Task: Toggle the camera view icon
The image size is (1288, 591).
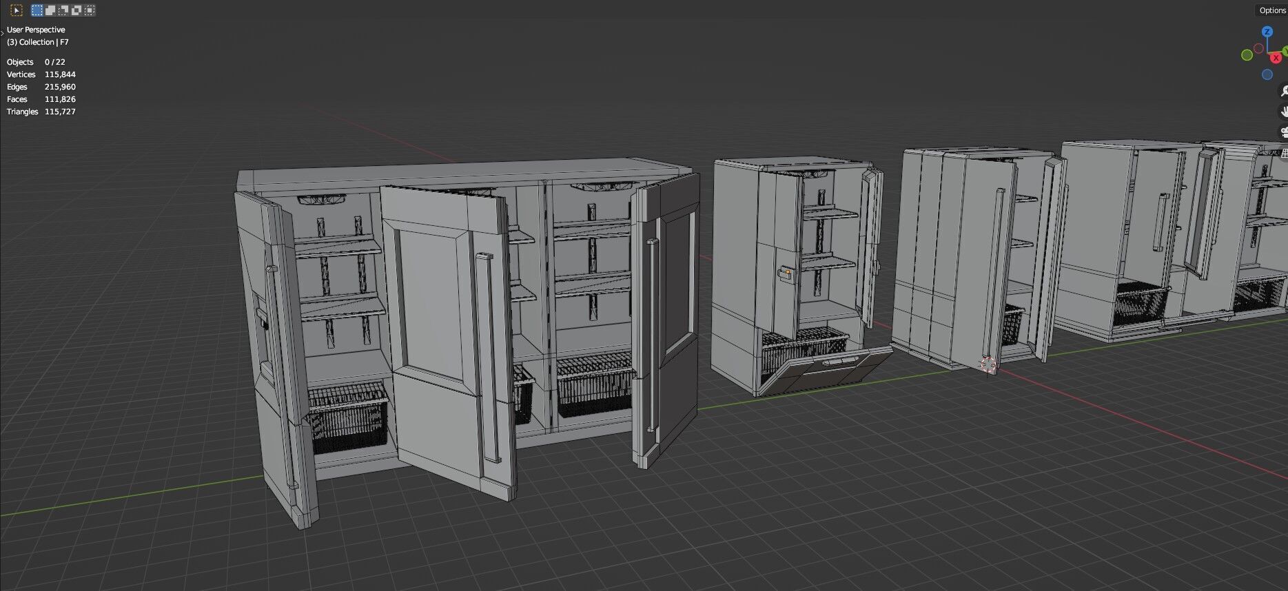Action: coord(1284,132)
